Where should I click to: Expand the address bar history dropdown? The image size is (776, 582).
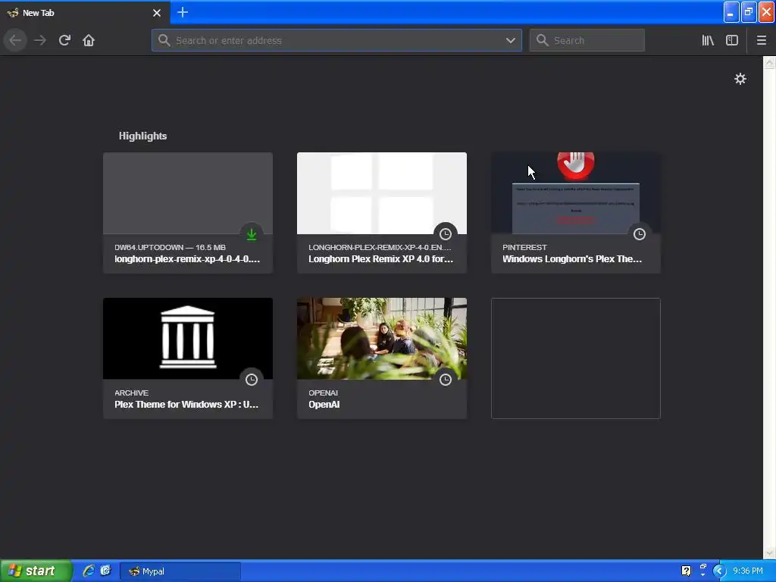coord(511,40)
